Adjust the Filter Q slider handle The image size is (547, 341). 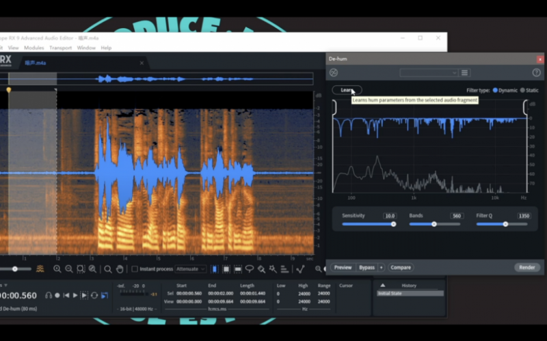pos(505,224)
